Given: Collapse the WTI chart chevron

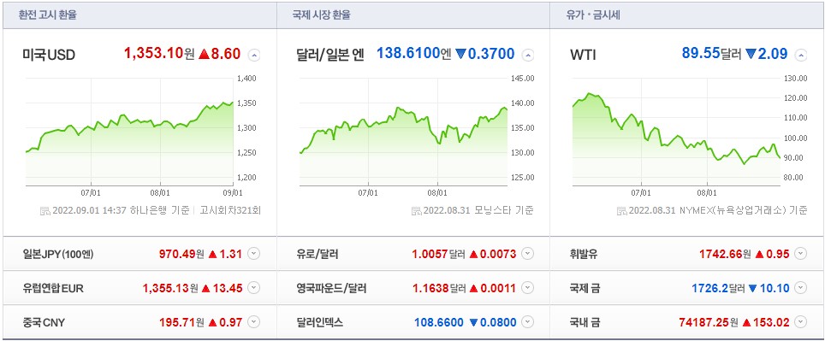Looking at the screenshot, I should click(x=801, y=55).
